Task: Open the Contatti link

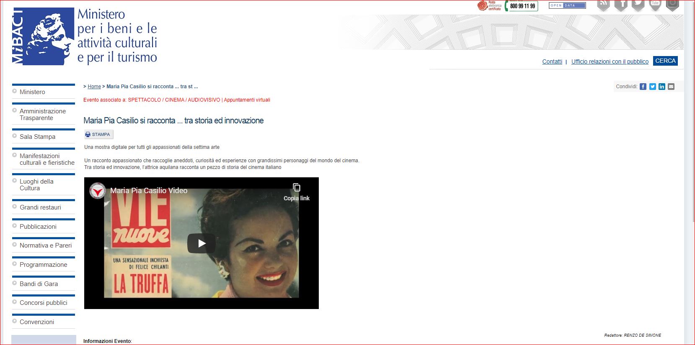Action: point(552,61)
